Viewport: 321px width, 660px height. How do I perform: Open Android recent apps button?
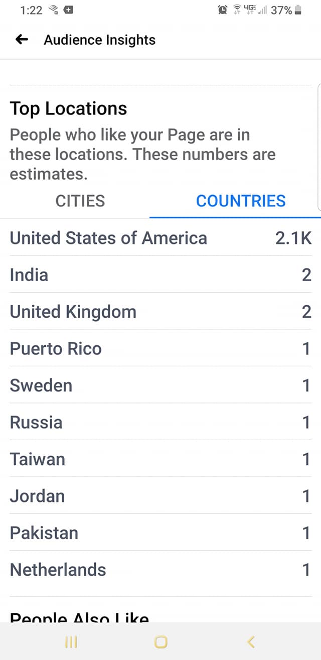coord(71,641)
